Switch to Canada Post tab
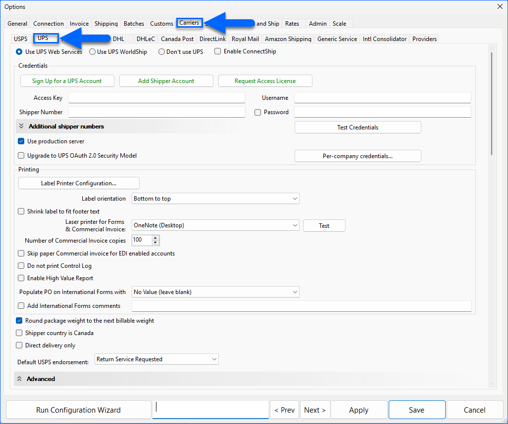This screenshot has height=424, width=508. tap(177, 39)
